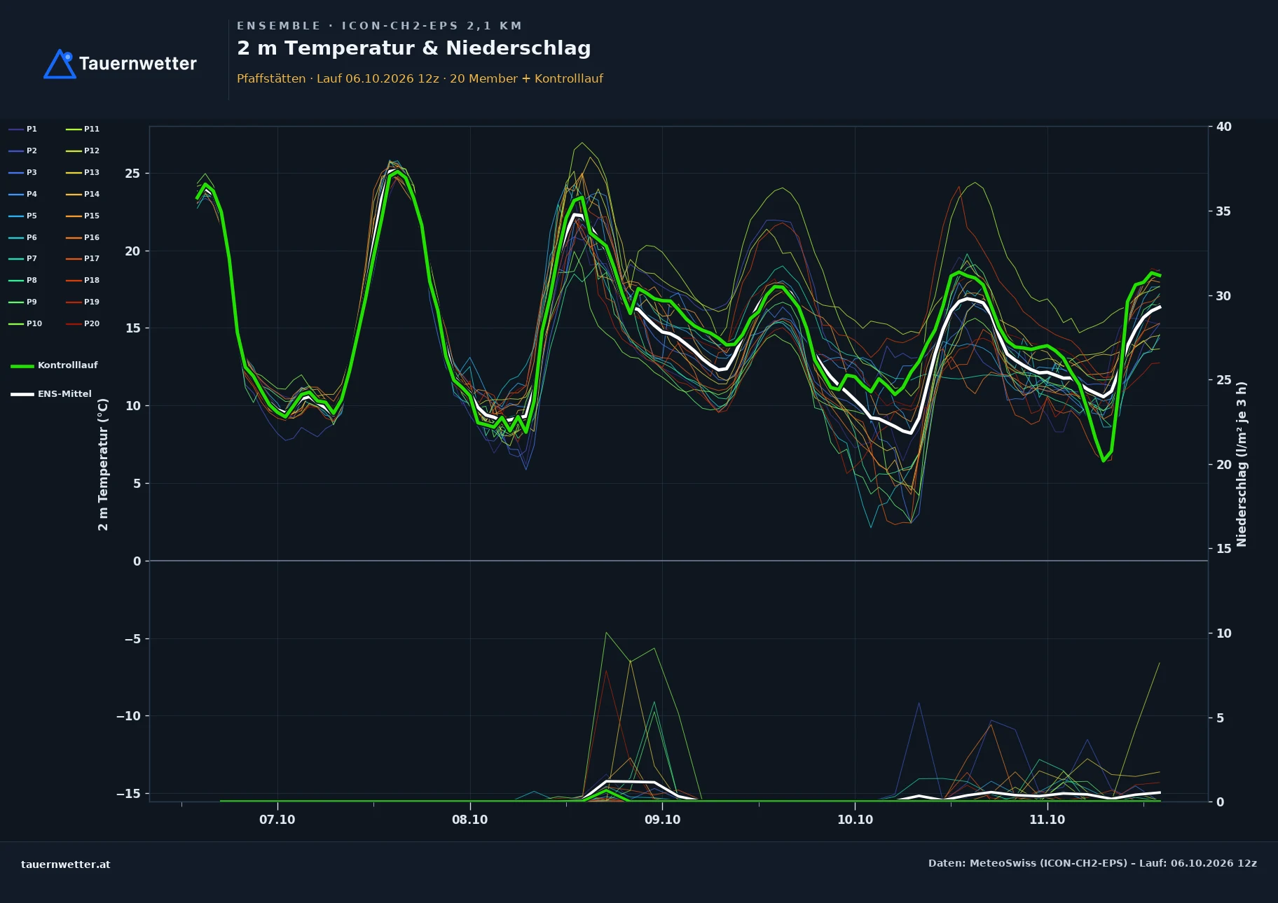The image size is (1278, 903).
Task: Select the P3 legend entry
Action: pos(23,172)
